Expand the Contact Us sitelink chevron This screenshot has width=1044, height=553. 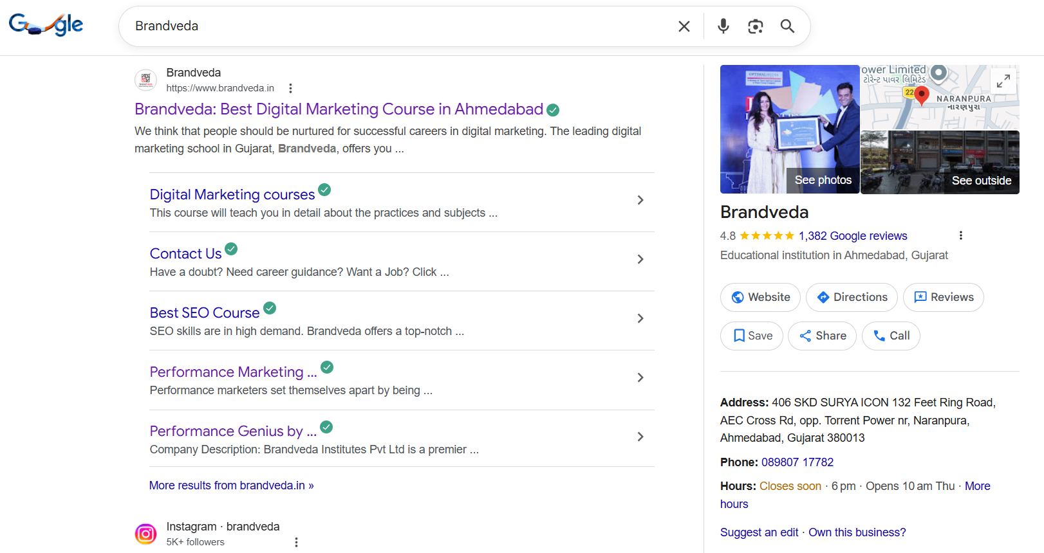[x=640, y=259]
